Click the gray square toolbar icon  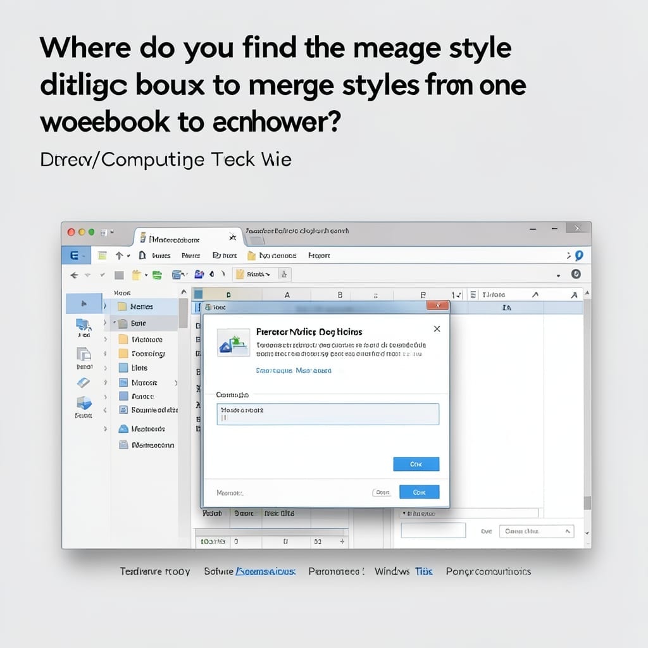(x=119, y=275)
